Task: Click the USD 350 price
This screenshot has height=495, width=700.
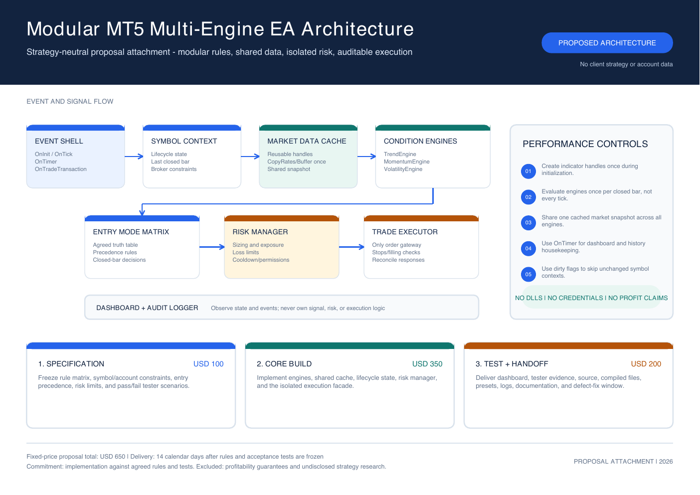Action: (x=427, y=364)
